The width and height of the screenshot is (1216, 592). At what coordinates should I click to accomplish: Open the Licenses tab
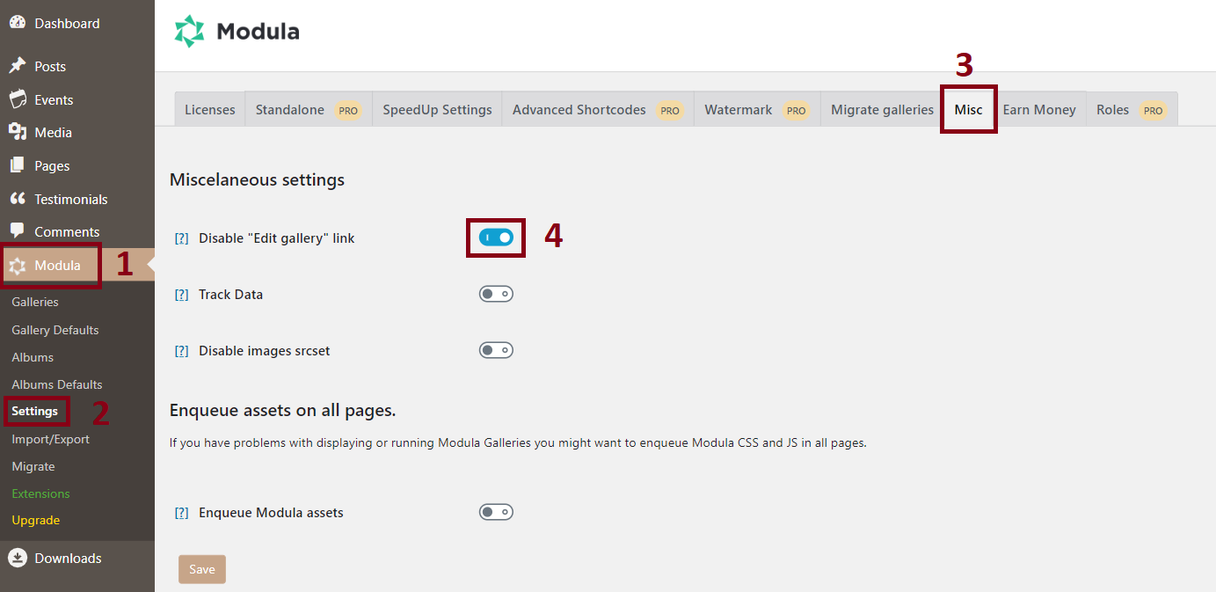209,109
